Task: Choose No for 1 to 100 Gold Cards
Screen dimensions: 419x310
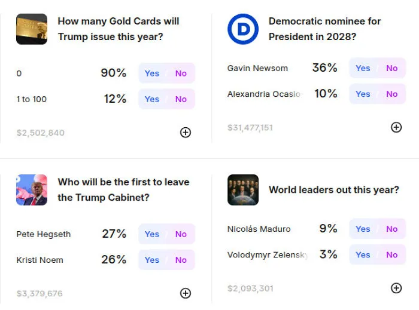Action: pos(181,99)
